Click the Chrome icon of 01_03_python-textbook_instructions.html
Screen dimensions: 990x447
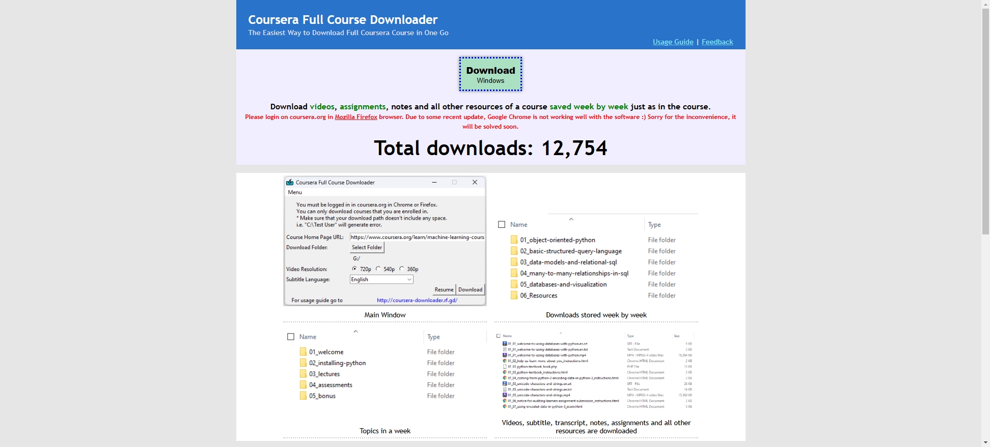tap(505, 372)
